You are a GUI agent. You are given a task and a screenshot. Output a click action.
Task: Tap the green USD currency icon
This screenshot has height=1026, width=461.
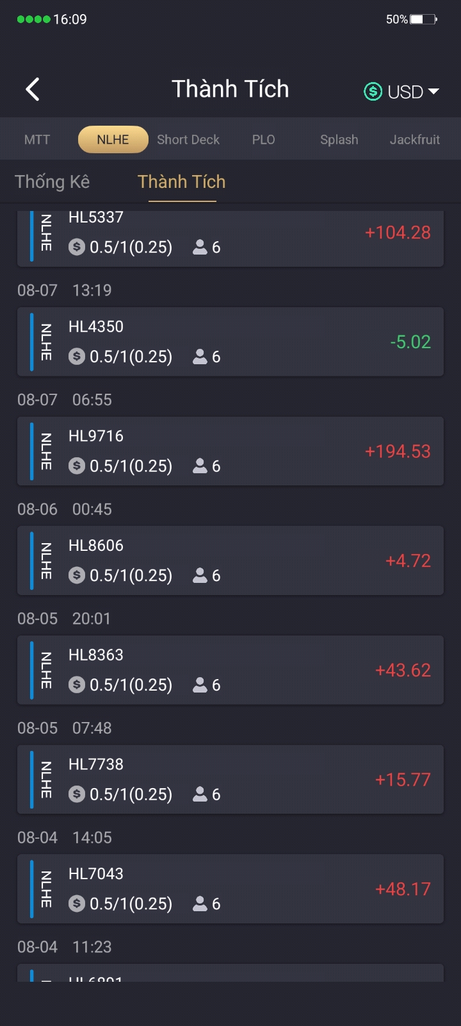coord(373,92)
